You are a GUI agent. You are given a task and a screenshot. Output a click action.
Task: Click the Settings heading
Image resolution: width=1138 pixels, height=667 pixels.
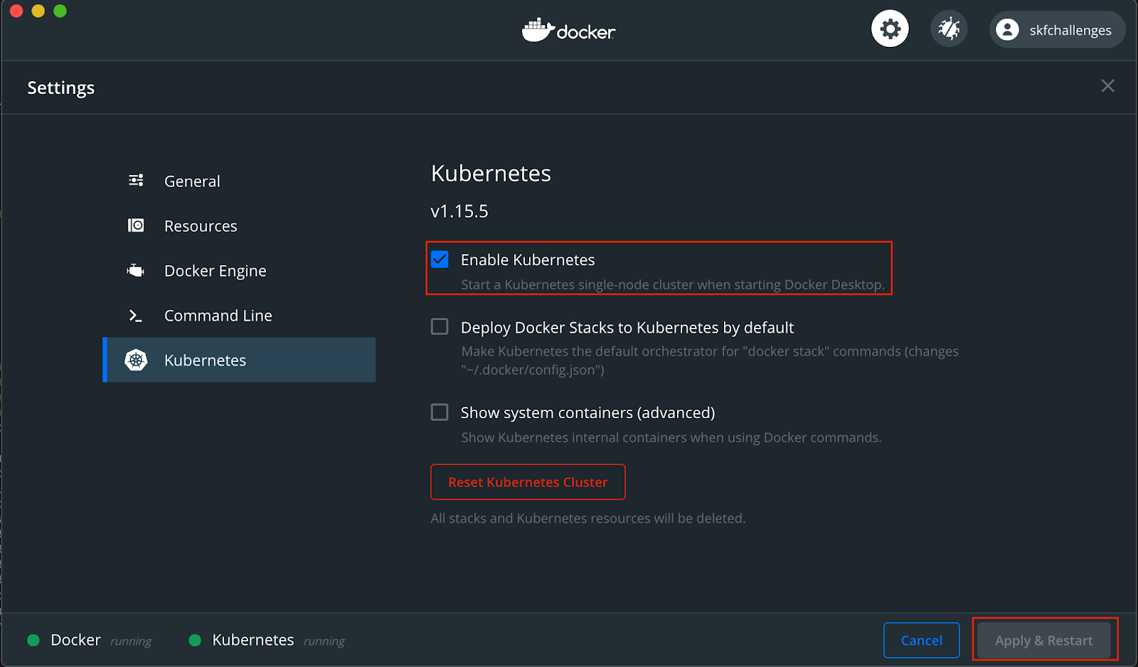click(x=61, y=88)
